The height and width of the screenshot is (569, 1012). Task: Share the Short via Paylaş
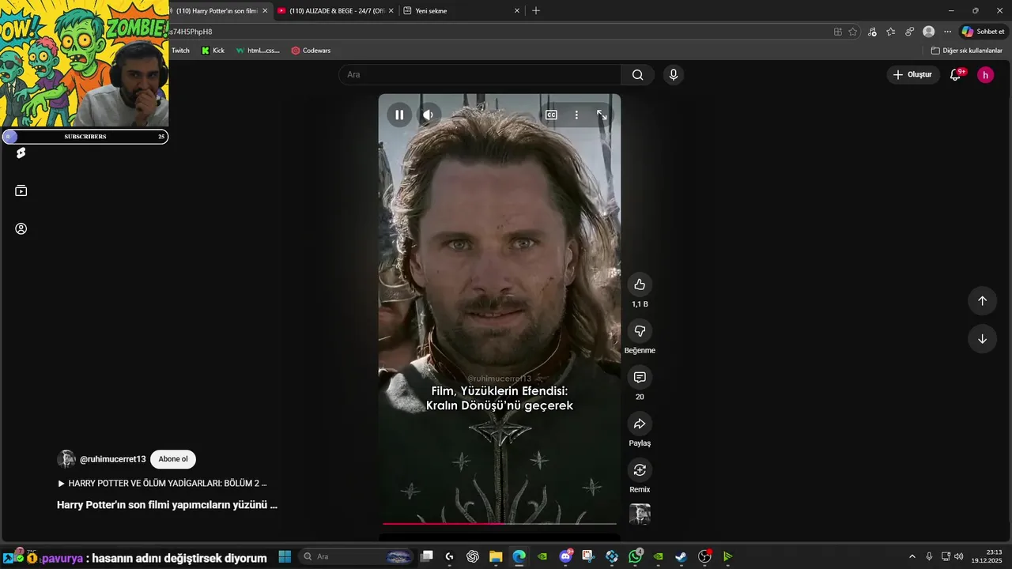coord(640,424)
